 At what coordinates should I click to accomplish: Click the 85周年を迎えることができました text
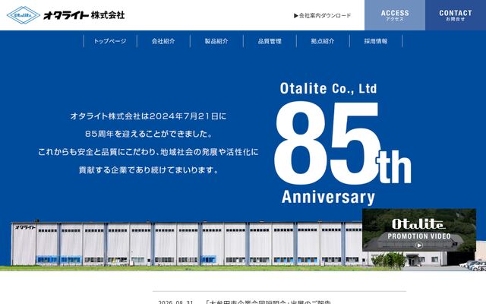tap(149, 134)
